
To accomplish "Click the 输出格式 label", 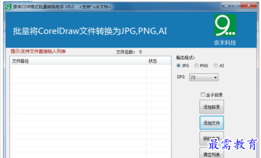I will [x=185, y=58].
